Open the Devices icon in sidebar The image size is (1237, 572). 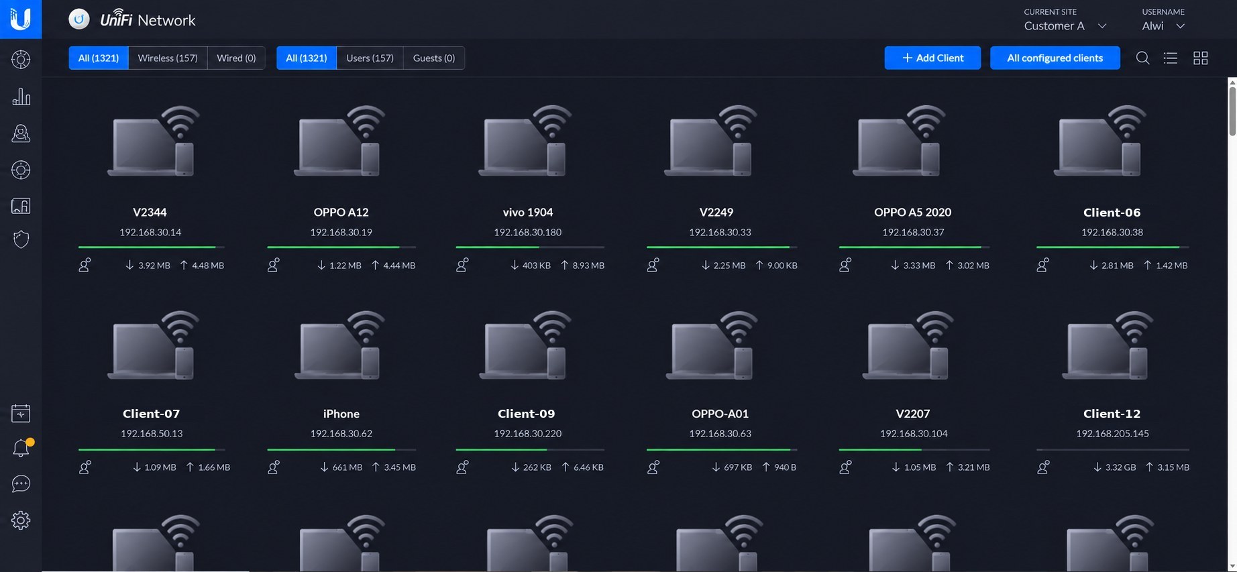(x=21, y=170)
